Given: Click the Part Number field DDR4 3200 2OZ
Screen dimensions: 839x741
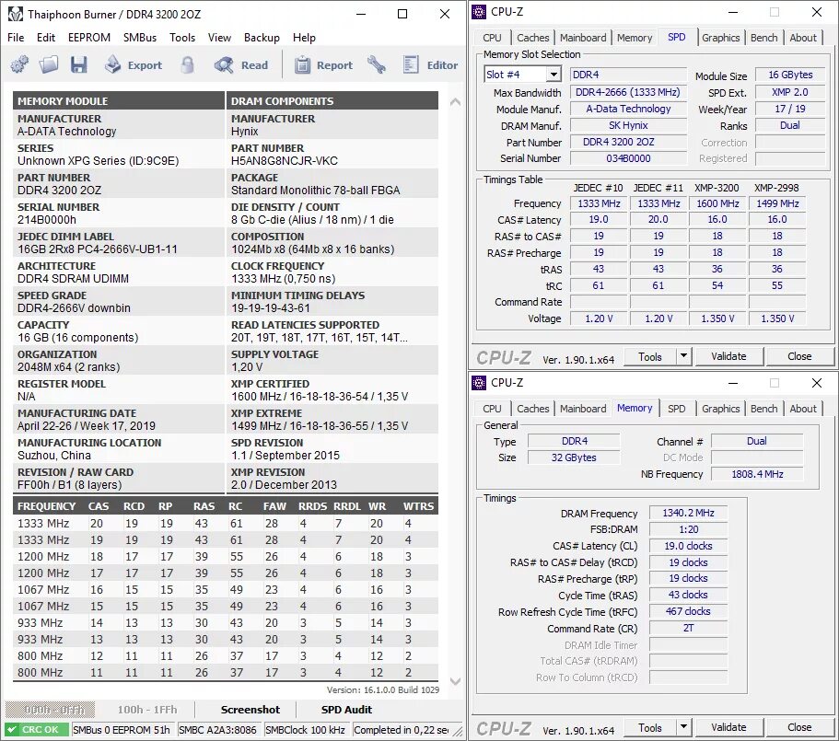Looking at the screenshot, I should tap(628, 142).
